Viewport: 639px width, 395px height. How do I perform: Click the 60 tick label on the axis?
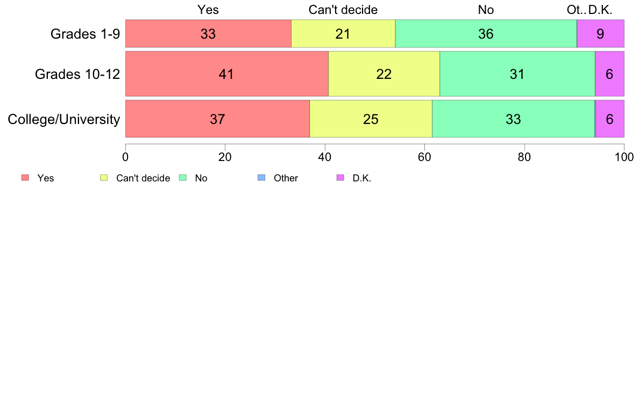point(424,157)
